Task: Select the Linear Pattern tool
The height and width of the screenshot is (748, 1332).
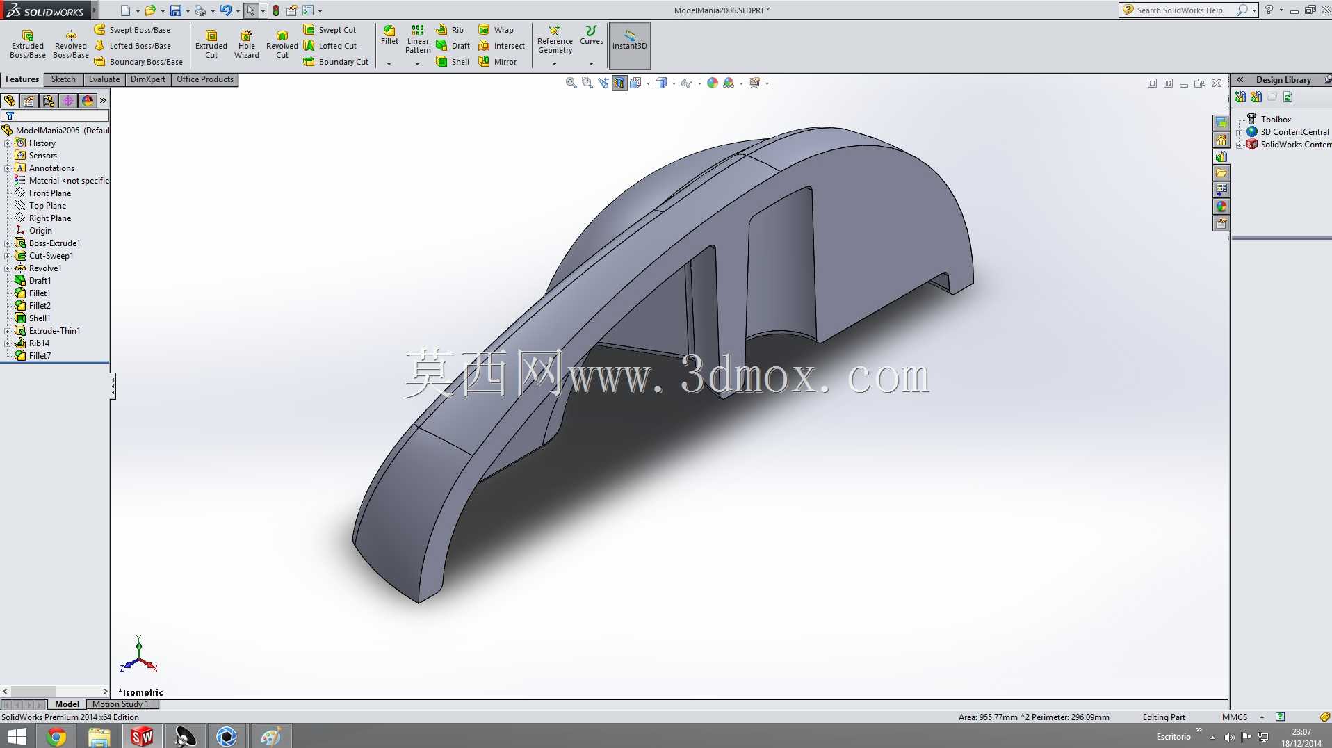Action: click(x=418, y=40)
